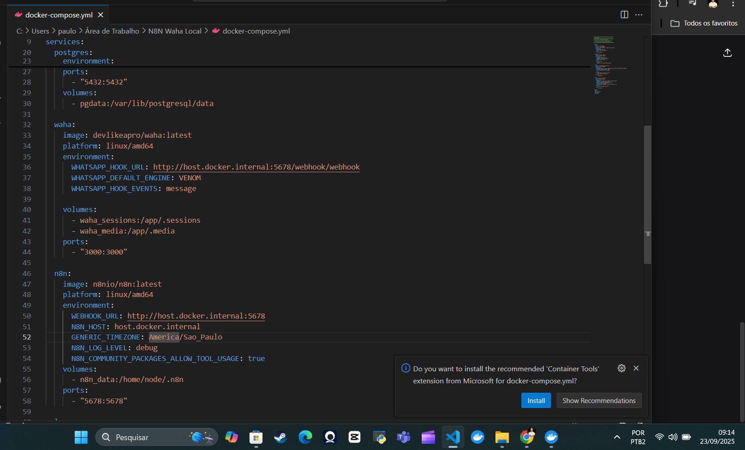745x450 pixels.
Task: Open Microsoft Store from taskbar
Action: (256, 437)
